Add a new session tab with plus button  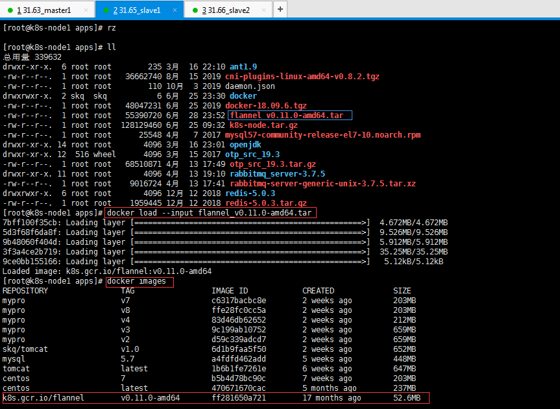pyautogui.click(x=280, y=9)
